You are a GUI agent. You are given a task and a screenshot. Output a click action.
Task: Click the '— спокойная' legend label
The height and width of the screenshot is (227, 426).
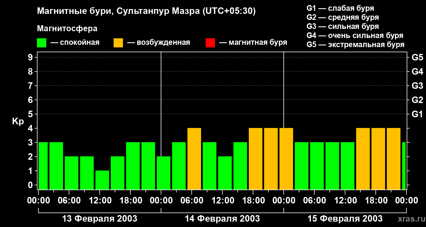[75, 43]
